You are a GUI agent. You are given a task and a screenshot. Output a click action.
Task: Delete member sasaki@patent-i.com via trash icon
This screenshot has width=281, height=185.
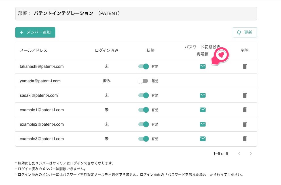point(245,95)
